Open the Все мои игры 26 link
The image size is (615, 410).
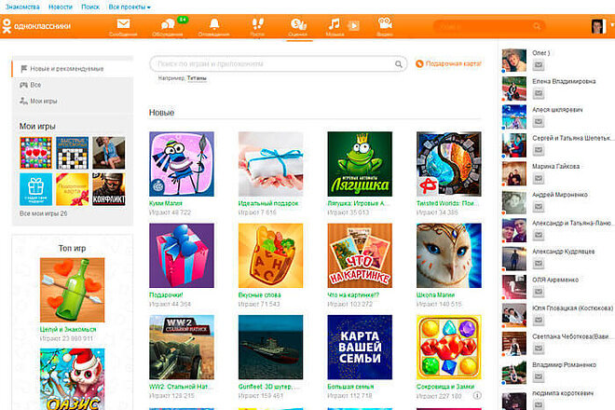43,213
